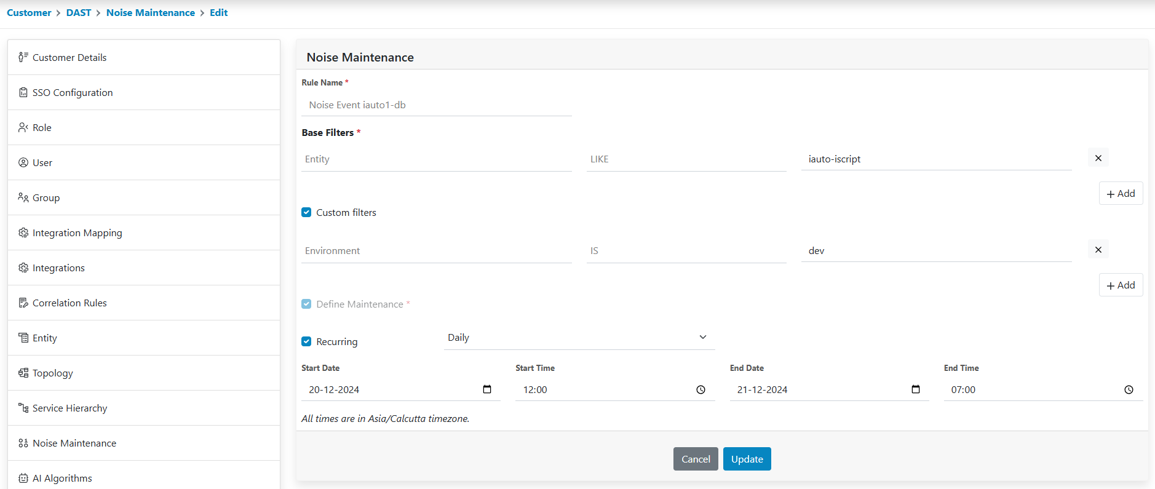Click the Service Hierarchy sidebar icon

coord(23,408)
